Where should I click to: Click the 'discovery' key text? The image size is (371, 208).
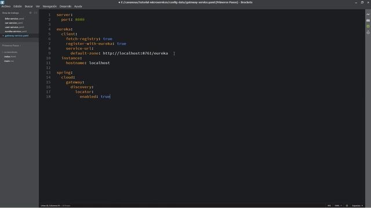click(81, 87)
